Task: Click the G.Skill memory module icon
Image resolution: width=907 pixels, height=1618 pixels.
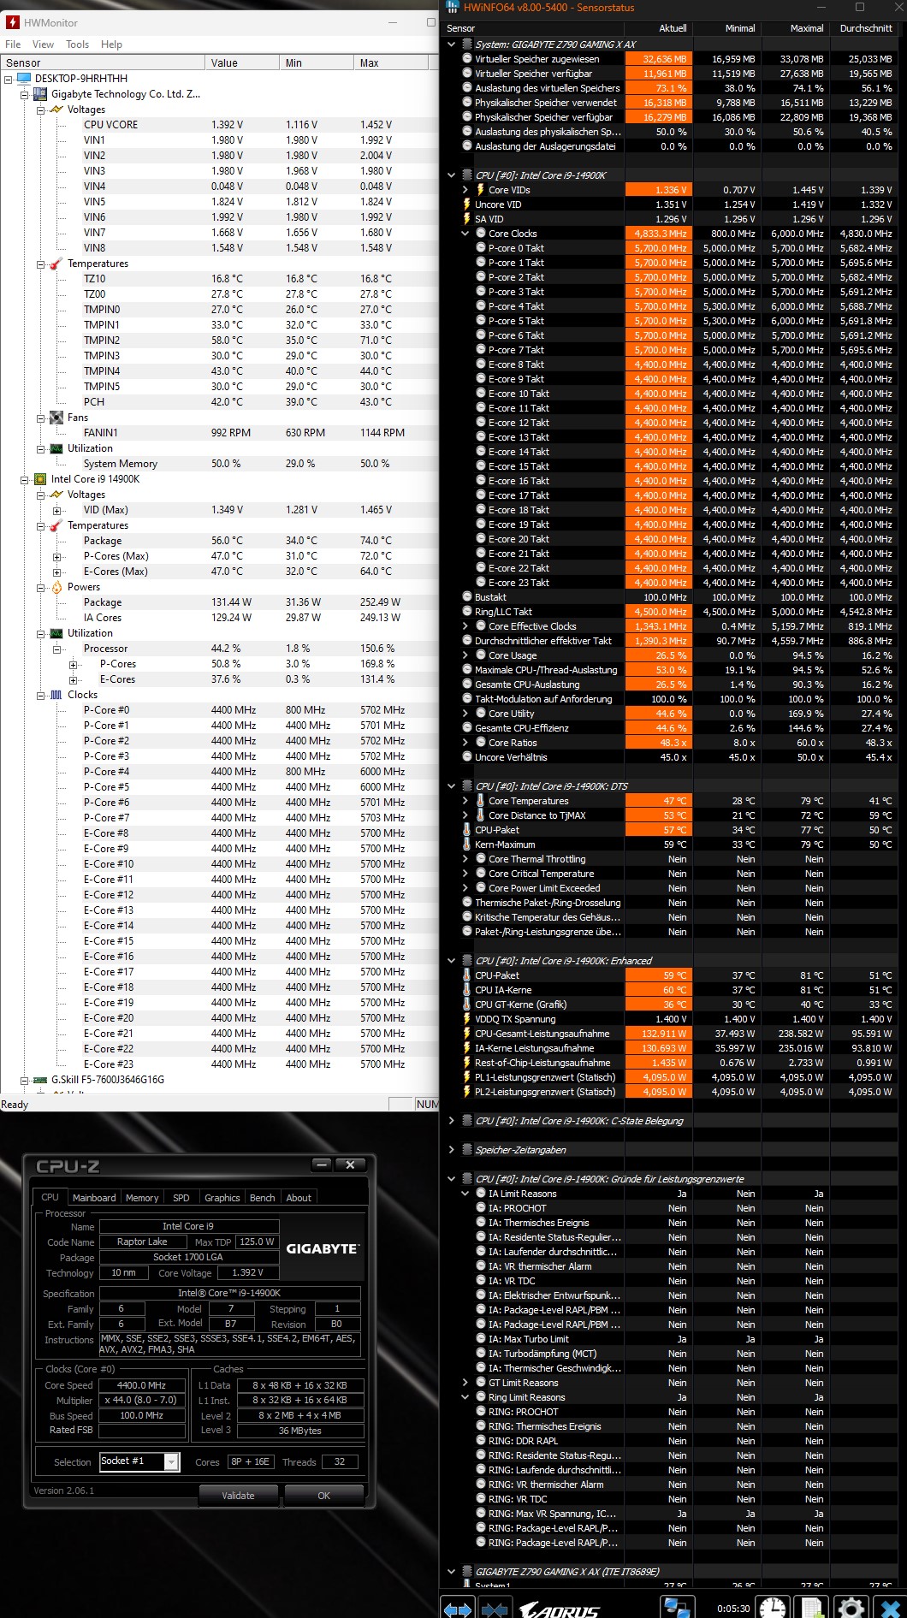Action: pos(40,1080)
